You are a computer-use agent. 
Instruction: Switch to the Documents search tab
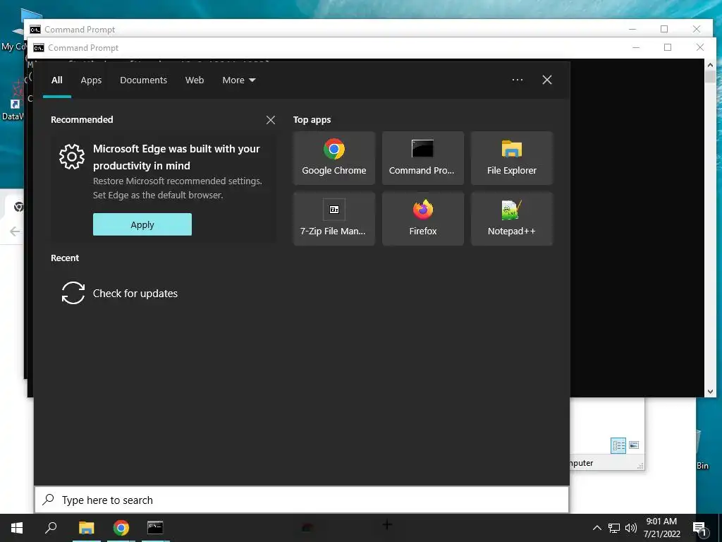143,80
